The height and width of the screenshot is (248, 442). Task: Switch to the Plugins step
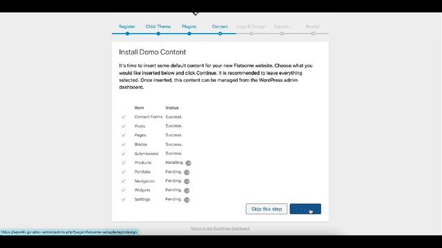(189, 26)
